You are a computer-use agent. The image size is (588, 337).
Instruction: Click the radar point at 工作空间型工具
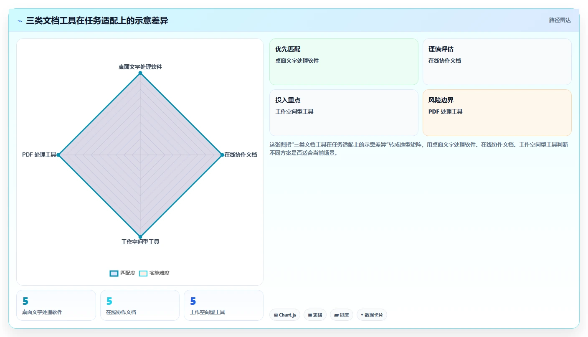click(140, 237)
